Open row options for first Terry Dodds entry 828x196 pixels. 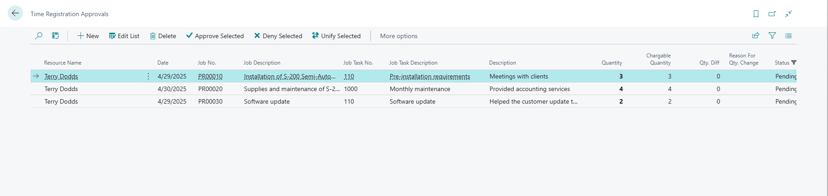coord(148,77)
